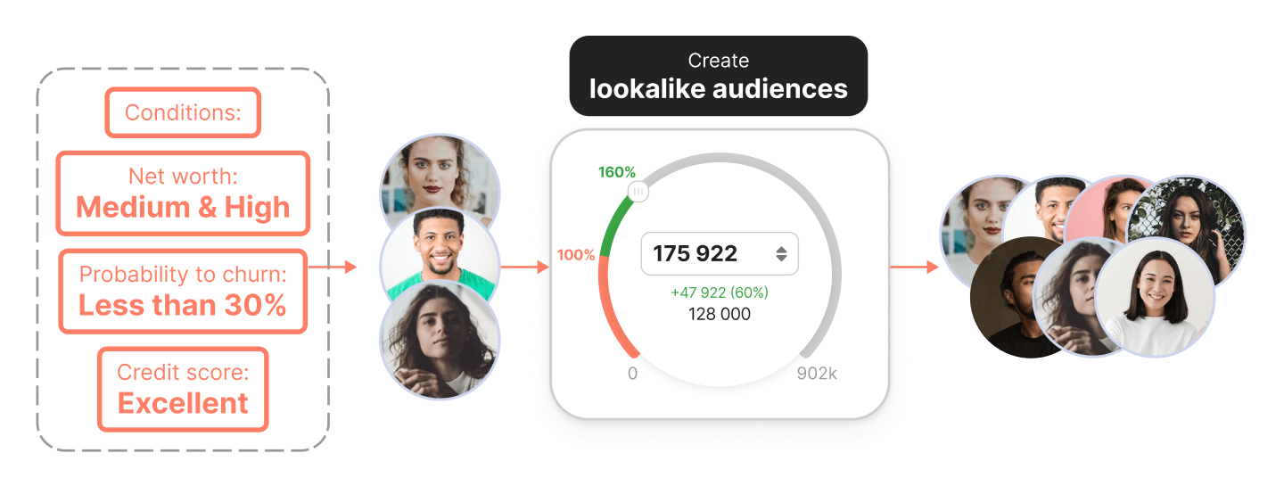Click the down arrow of the audience size stepper

(x=781, y=259)
